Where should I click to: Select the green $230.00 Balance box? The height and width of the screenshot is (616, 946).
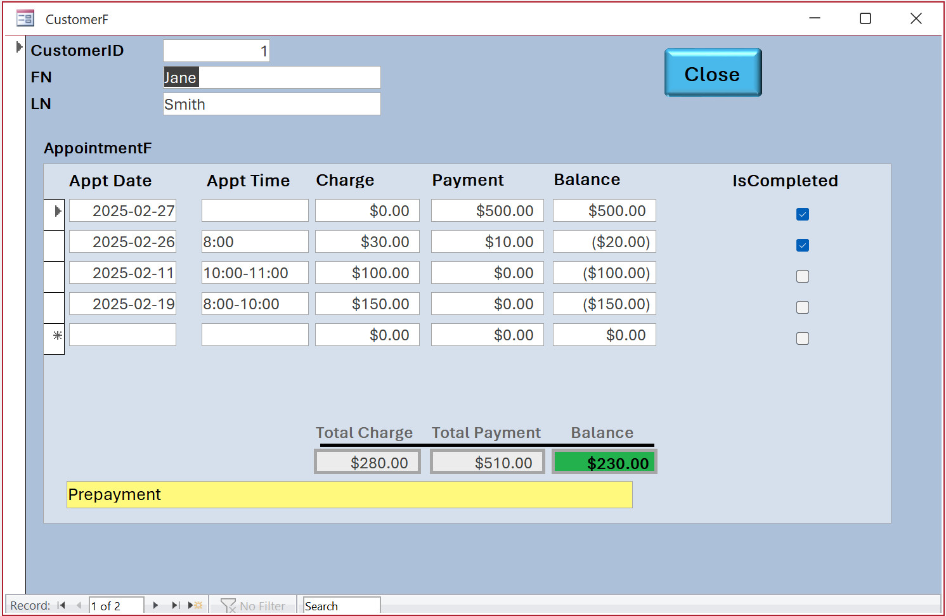coord(604,463)
